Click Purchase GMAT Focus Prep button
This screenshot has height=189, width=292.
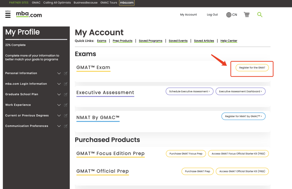[186, 154]
